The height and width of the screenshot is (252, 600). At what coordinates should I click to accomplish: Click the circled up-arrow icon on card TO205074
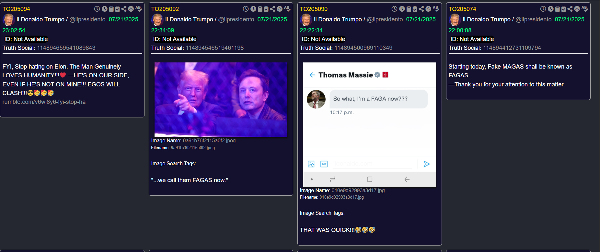point(577,9)
